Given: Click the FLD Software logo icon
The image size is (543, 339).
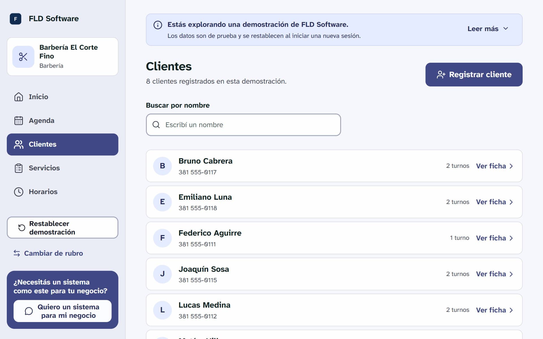Looking at the screenshot, I should (16, 19).
